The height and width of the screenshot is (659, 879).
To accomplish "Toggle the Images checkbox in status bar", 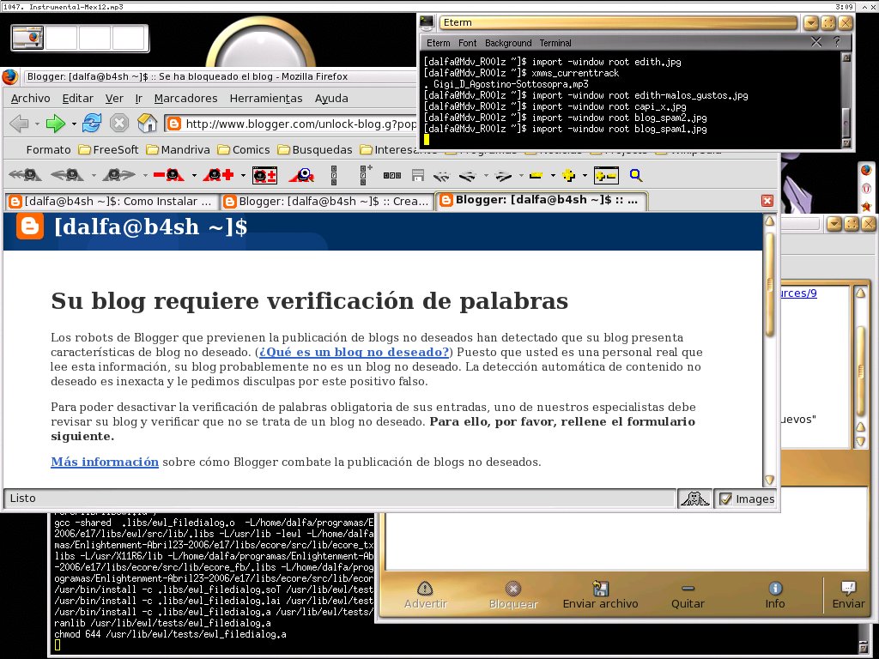I will tap(725, 499).
